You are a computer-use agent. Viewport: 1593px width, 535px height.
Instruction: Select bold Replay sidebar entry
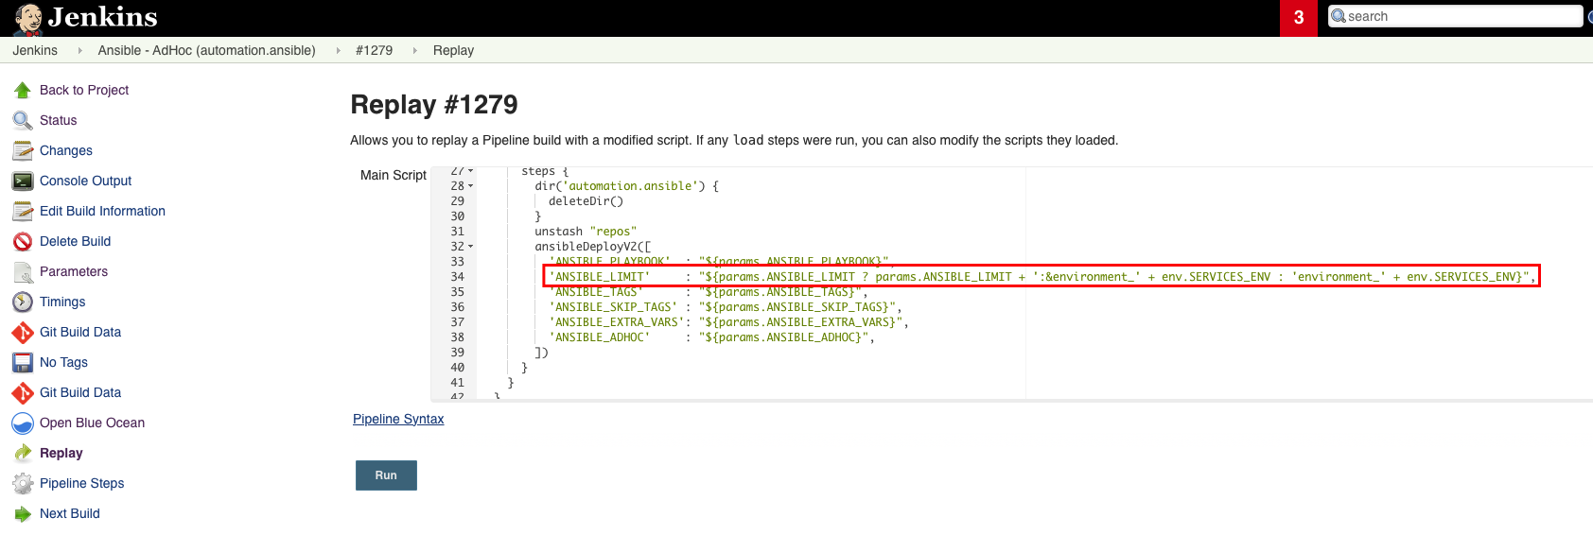point(61,453)
